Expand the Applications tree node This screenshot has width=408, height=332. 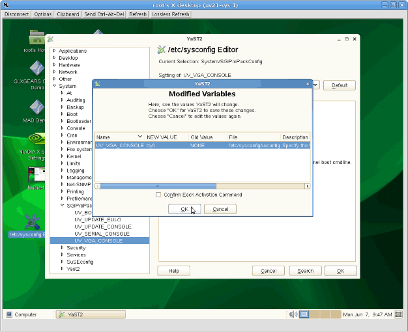[x=54, y=51]
